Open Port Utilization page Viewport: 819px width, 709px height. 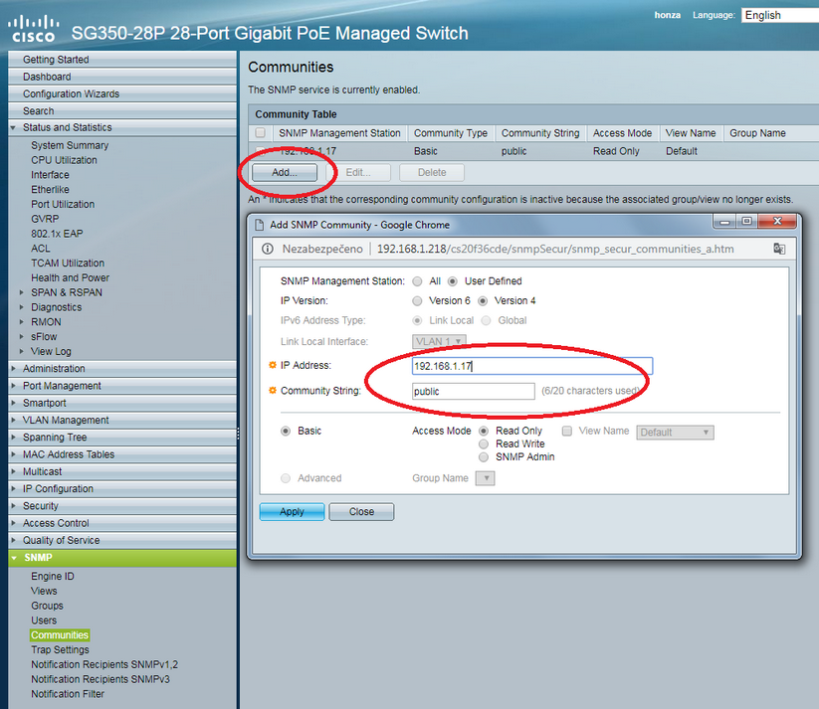(63, 204)
